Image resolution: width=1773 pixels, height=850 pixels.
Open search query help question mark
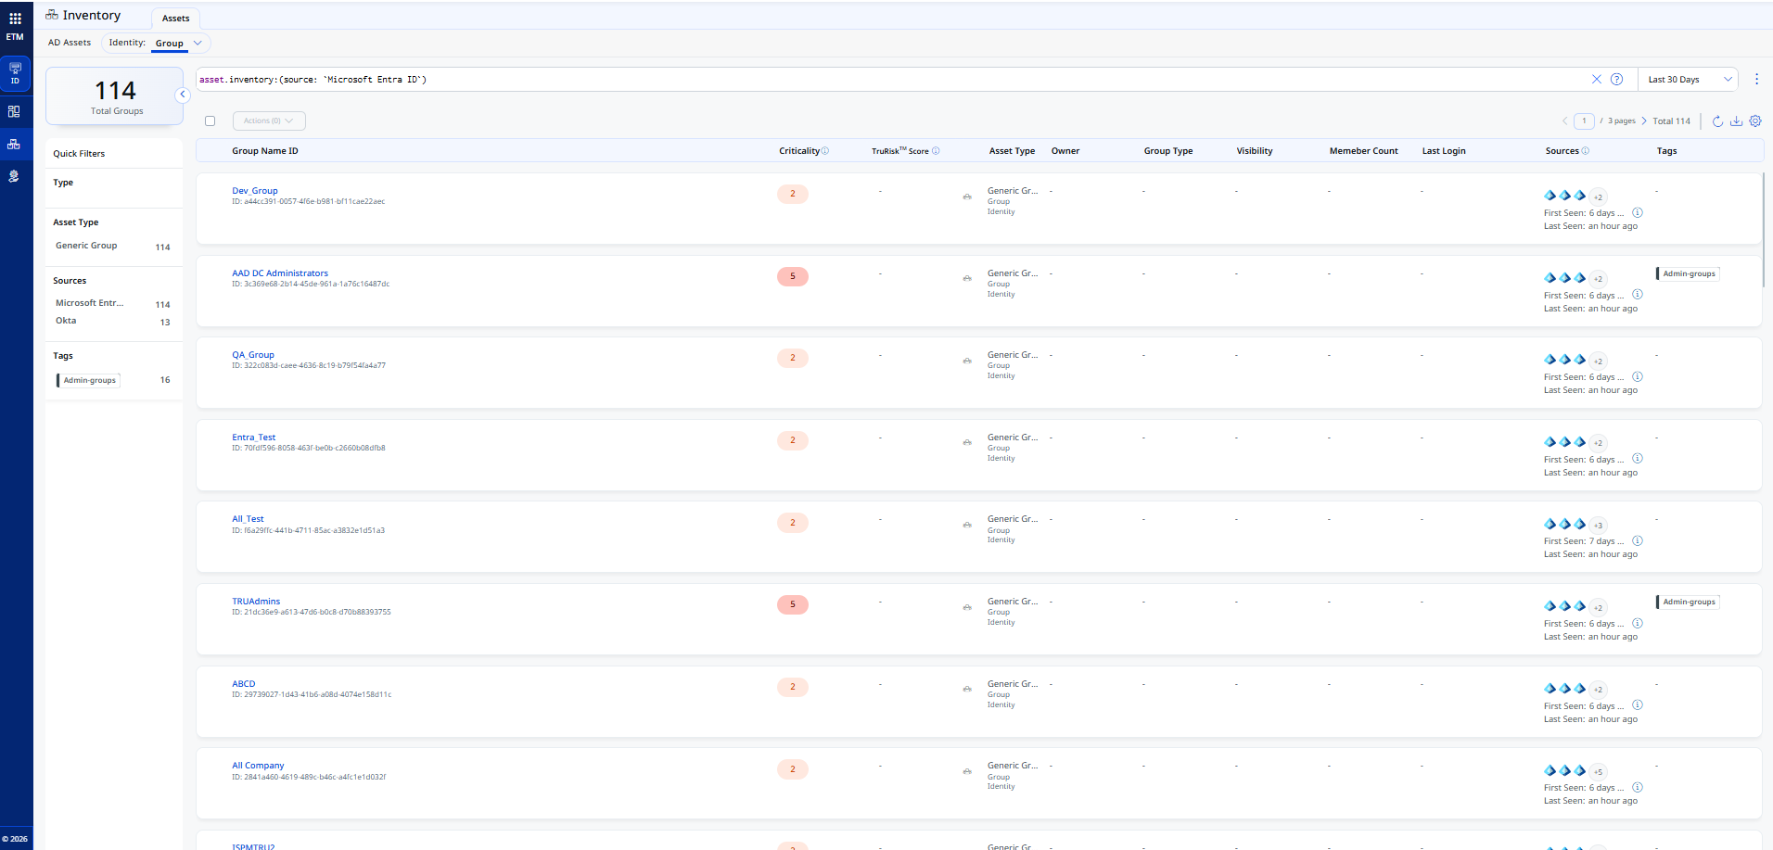coord(1616,80)
